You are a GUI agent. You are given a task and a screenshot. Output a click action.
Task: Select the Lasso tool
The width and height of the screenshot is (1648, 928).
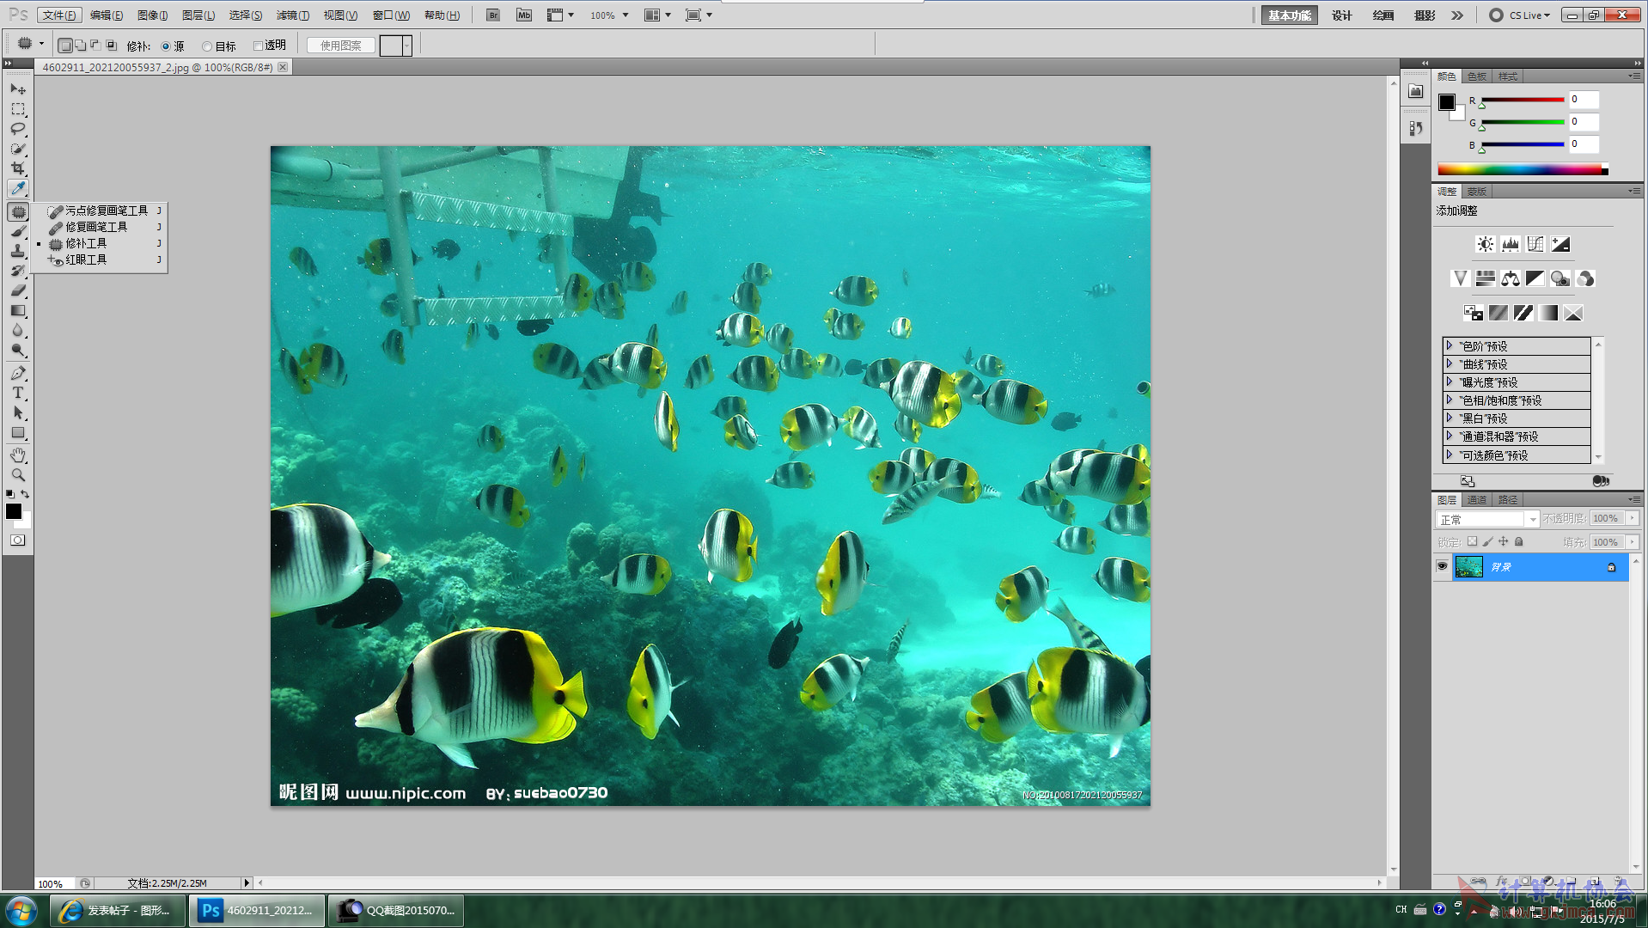[18, 129]
